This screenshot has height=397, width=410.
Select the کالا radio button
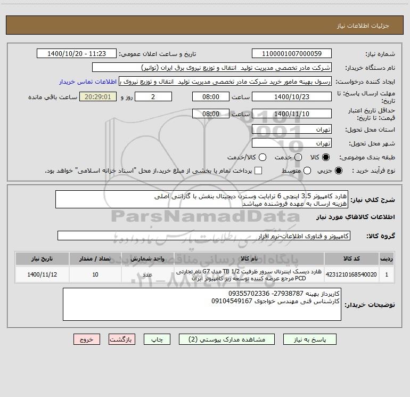click(x=326, y=157)
